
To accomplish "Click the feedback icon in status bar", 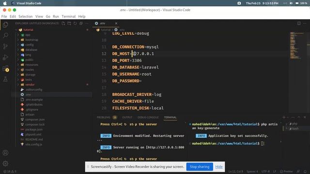I will 298,172.
